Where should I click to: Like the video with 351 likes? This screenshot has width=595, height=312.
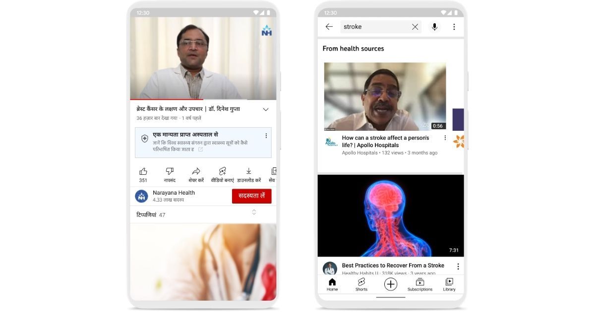pos(143,171)
